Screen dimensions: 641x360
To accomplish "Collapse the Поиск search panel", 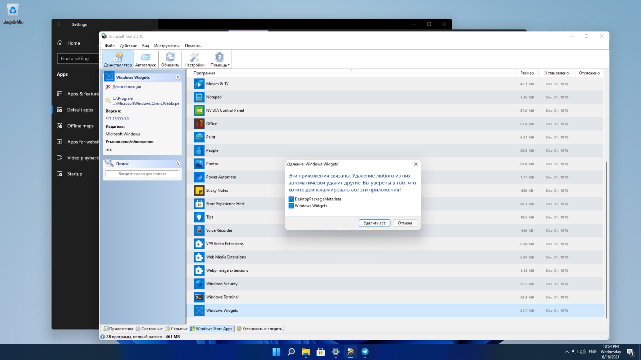I will tap(177, 163).
